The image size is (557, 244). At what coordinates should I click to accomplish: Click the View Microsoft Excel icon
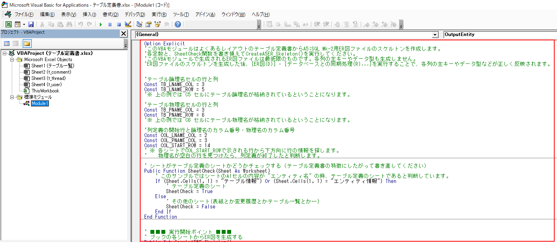8,24
